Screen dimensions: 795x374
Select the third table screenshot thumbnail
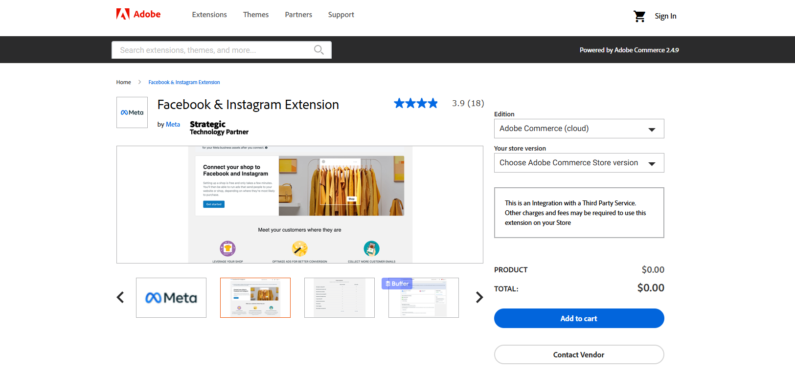pyautogui.click(x=340, y=298)
